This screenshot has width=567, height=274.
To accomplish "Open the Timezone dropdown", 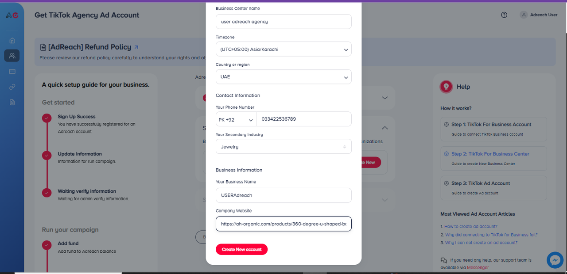I will coord(283,49).
